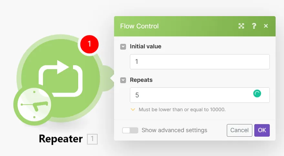Screen dimensions: 284x156
Task: Click the Flow Control title bar text
Action: 139,26
